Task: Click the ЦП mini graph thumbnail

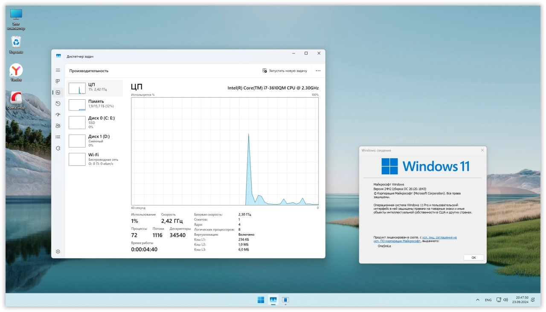Action: [77, 88]
